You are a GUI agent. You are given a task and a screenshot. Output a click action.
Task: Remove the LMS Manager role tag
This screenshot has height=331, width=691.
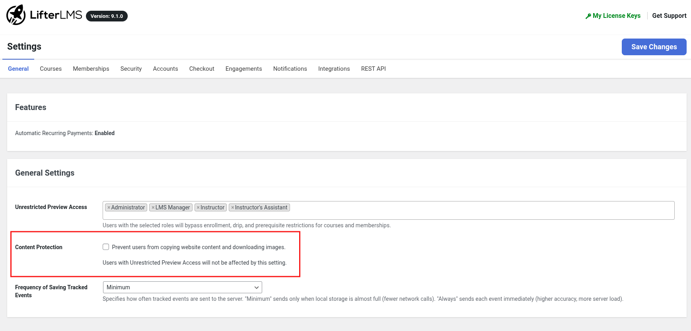153,207
